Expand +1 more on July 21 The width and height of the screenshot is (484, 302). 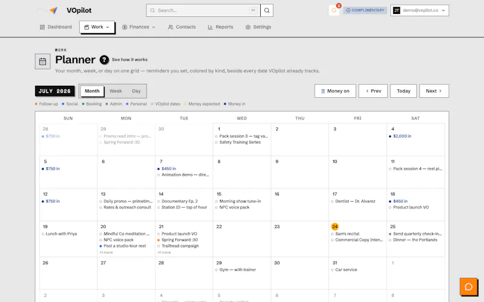pyautogui.click(x=164, y=252)
